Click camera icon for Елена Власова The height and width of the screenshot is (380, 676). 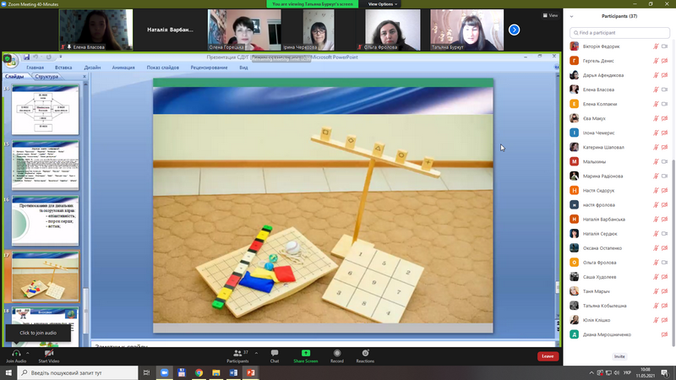tap(664, 90)
